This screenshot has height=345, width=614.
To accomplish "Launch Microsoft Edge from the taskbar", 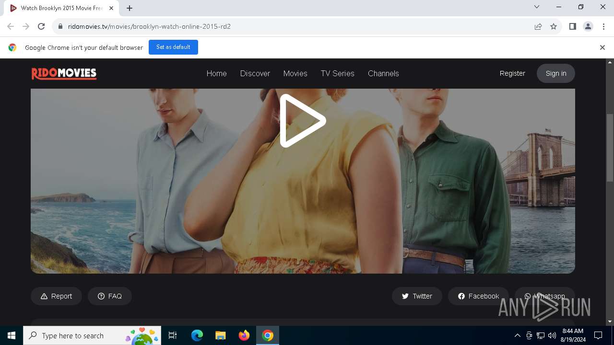I will coord(197,335).
